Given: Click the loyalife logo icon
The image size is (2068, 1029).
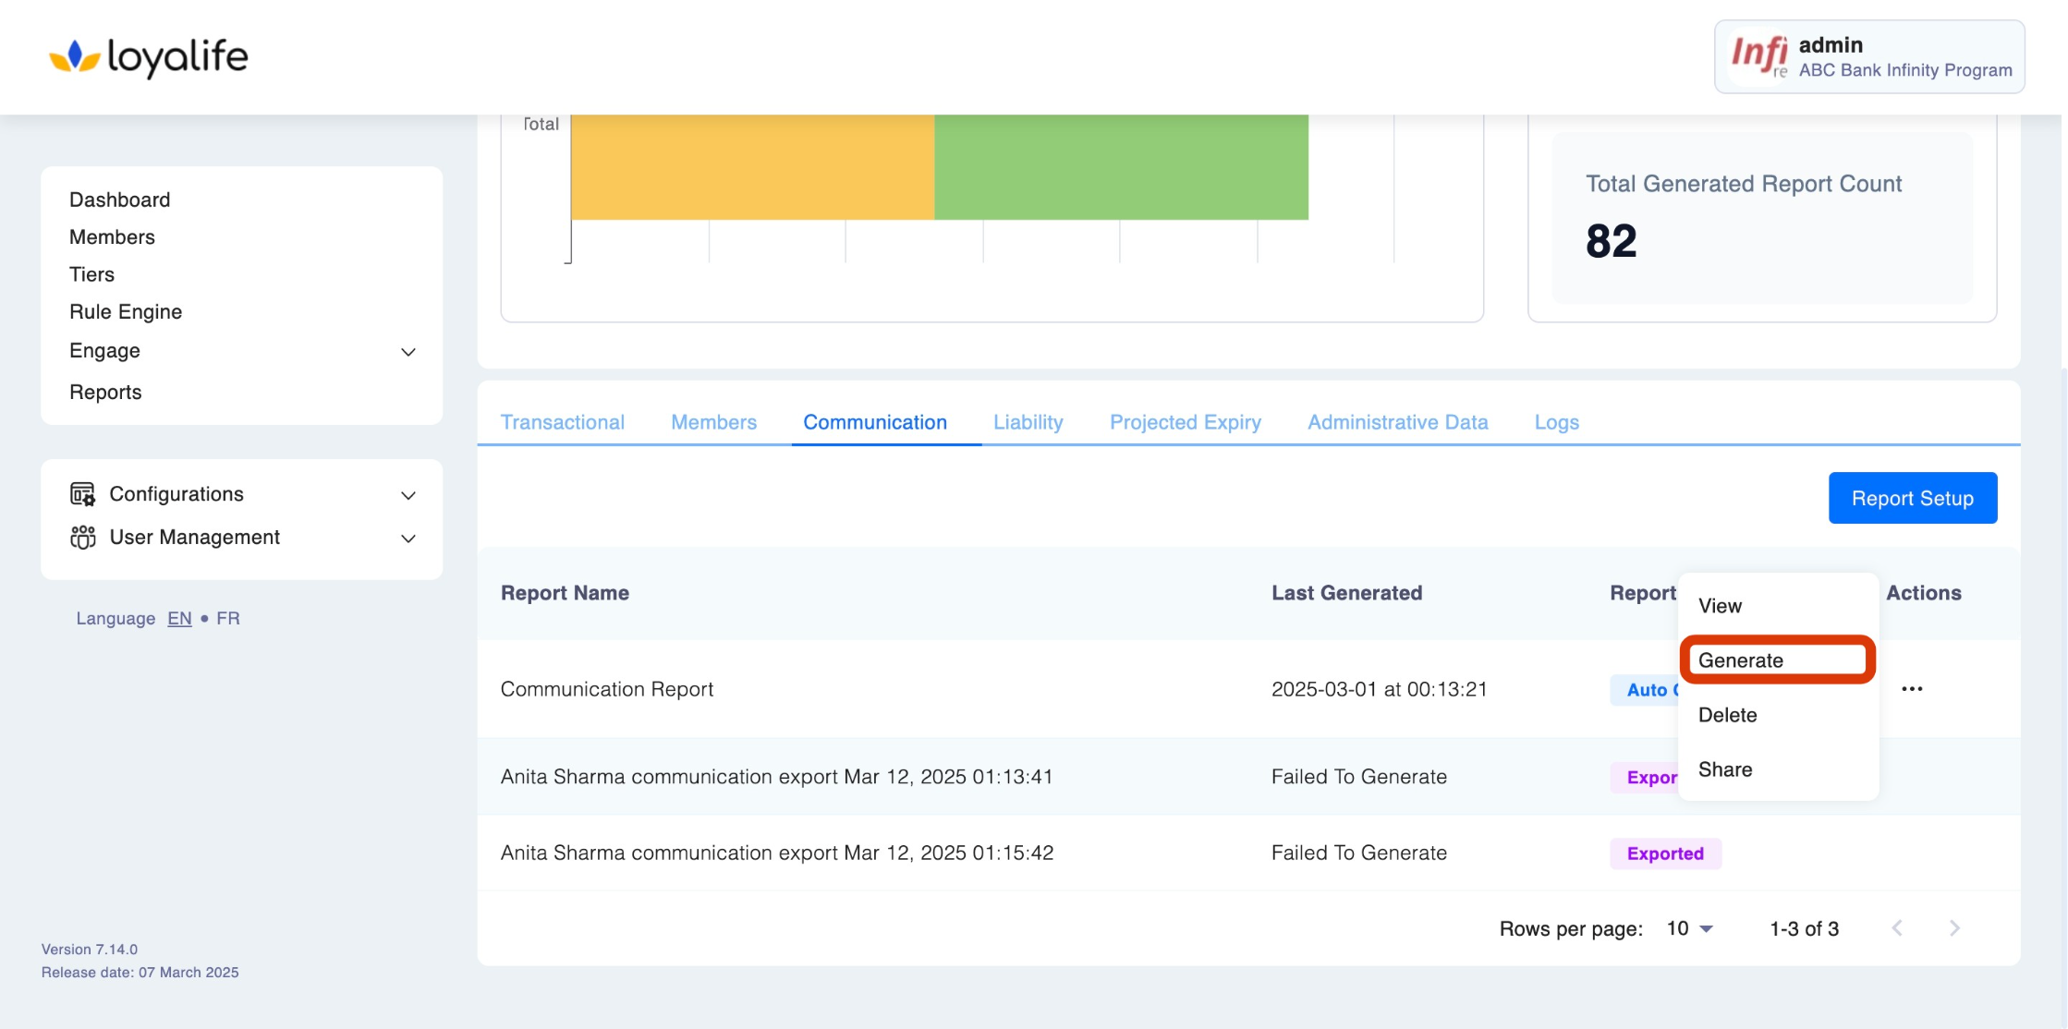Looking at the screenshot, I should coord(74,57).
